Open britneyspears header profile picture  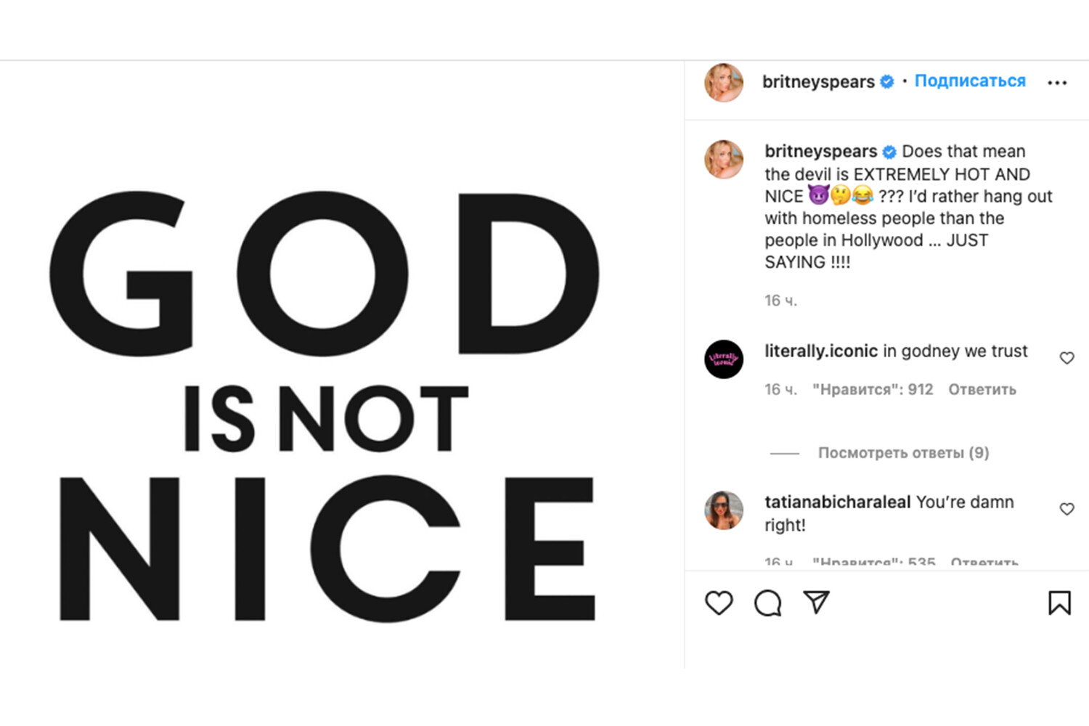(x=724, y=82)
